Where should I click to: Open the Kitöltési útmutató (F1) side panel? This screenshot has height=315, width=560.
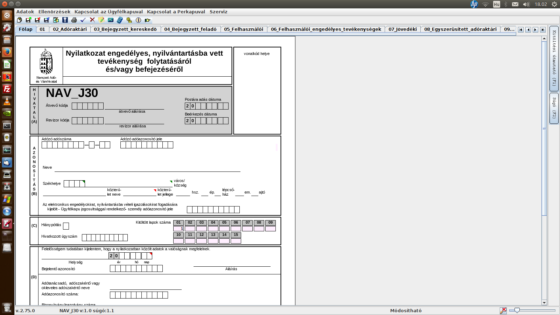(554, 58)
